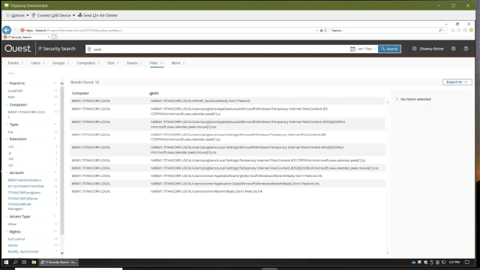Collapse the Account facet group
The image size is (480, 270).
click(x=7, y=172)
